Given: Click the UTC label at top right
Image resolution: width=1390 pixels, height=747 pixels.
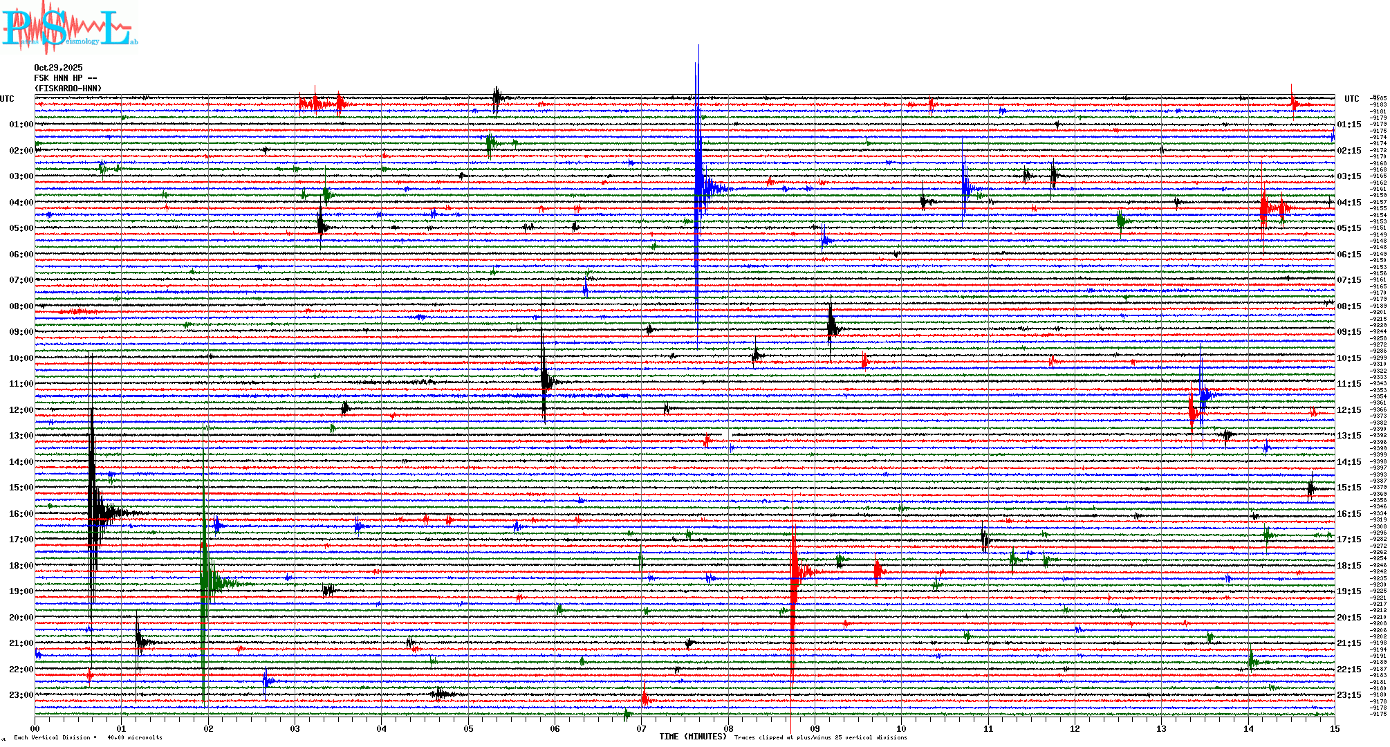Looking at the screenshot, I should pos(1351,99).
